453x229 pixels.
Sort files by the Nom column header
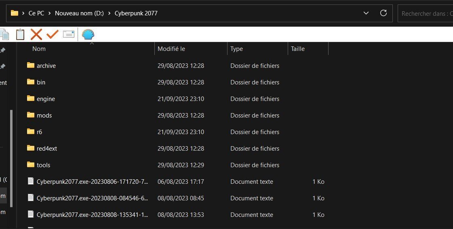point(39,49)
